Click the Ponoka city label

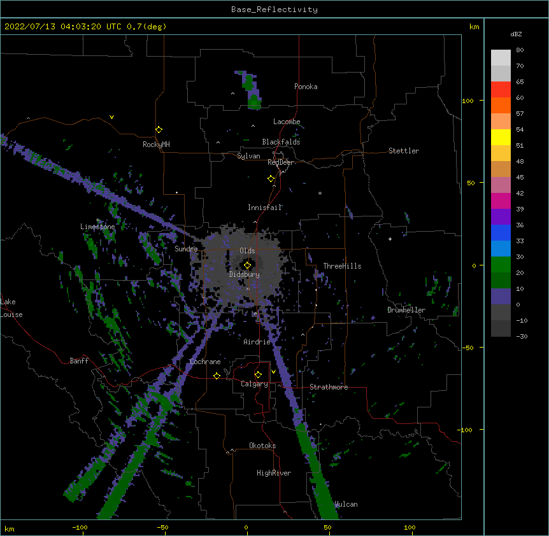[306, 87]
